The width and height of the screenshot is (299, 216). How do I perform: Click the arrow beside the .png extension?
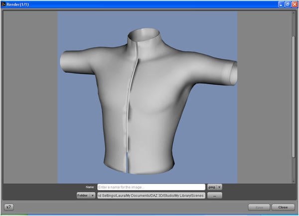tap(219, 187)
